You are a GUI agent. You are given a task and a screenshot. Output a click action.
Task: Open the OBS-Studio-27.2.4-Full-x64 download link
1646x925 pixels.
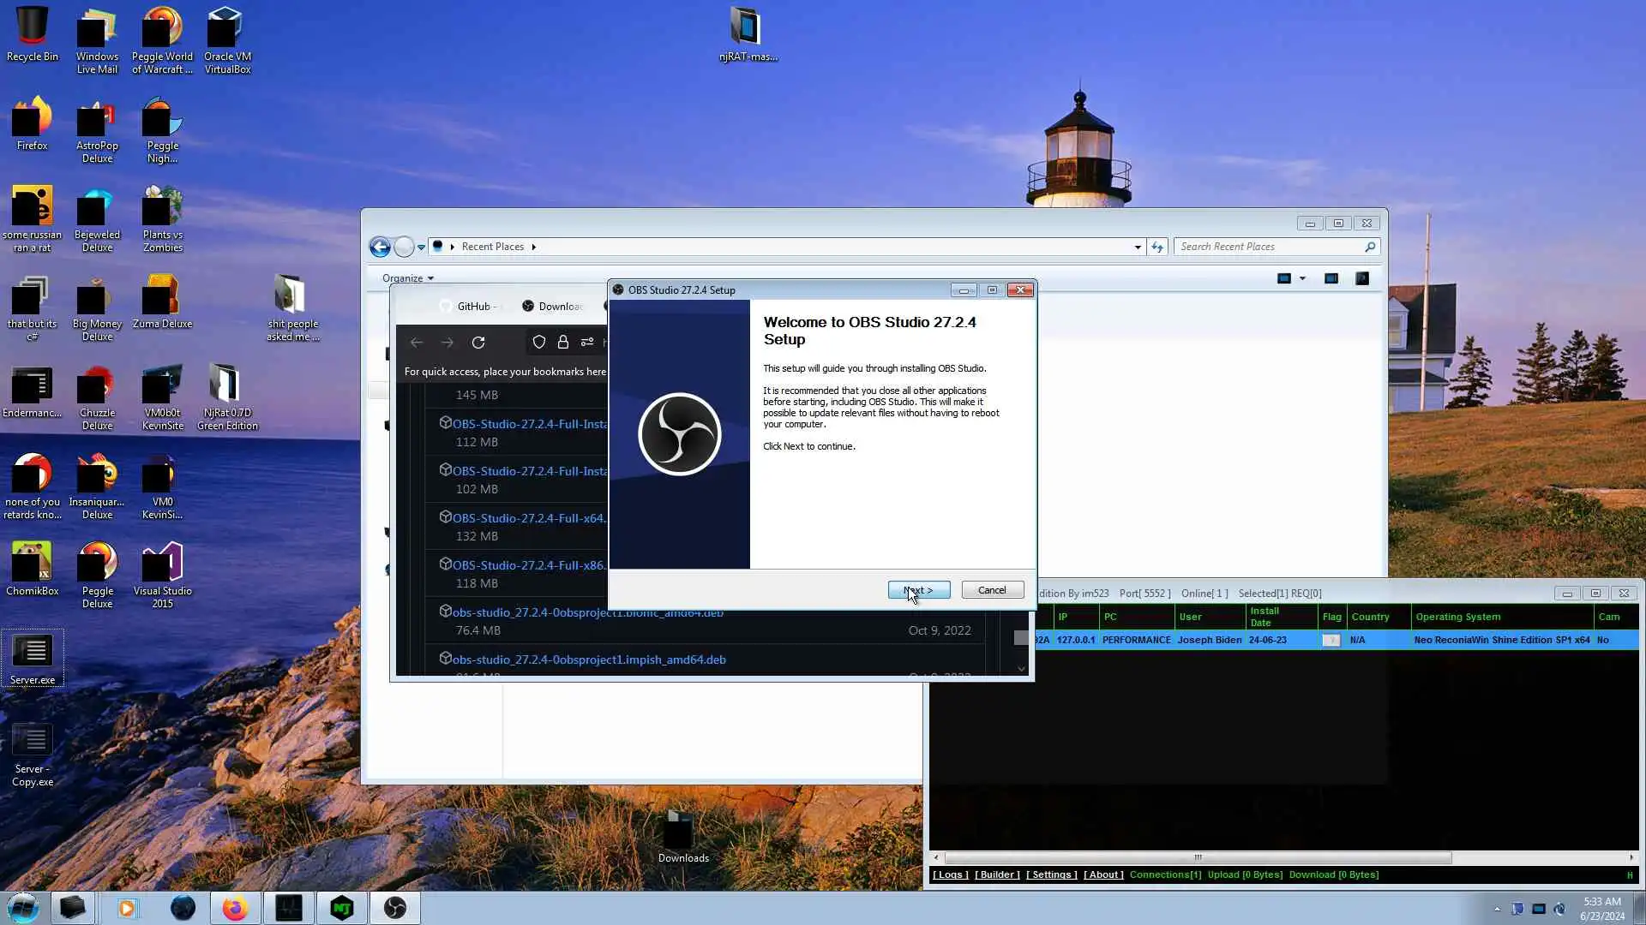tap(529, 518)
